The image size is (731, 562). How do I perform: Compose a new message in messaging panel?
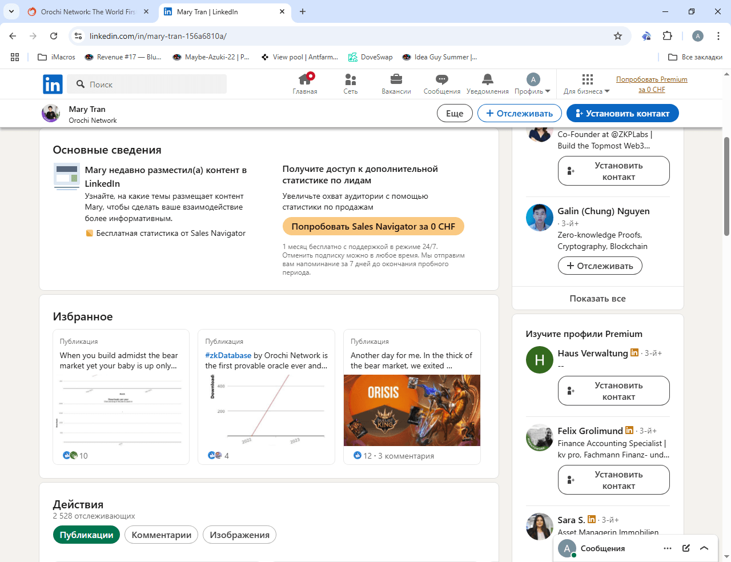tap(686, 548)
